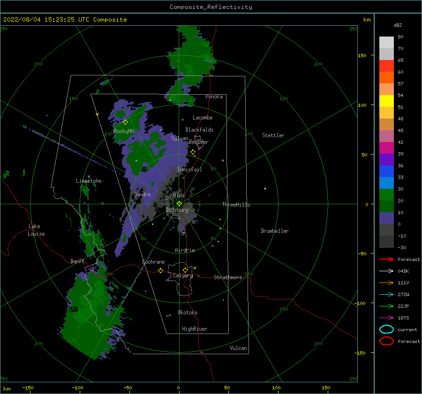Viewport: 422px width, 394px height.
Task: Click the dBZ legend heading
Action: [x=398, y=25]
